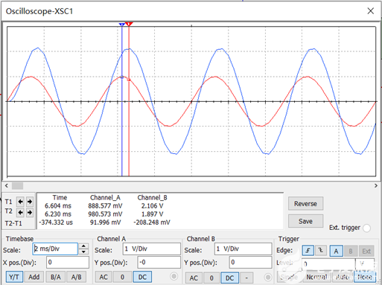This screenshot has width=382, height=285.
Task: Decrease timebase scale with down stepper
Action: [83, 252]
